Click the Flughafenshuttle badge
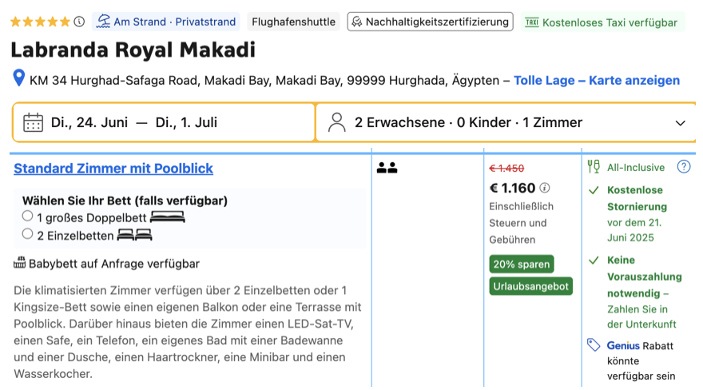 [293, 22]
